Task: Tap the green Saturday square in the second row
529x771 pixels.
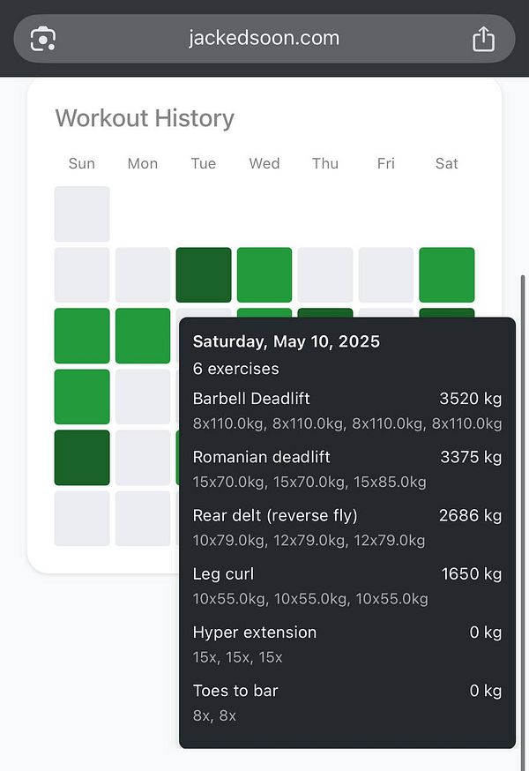Action: click(447, 274)
